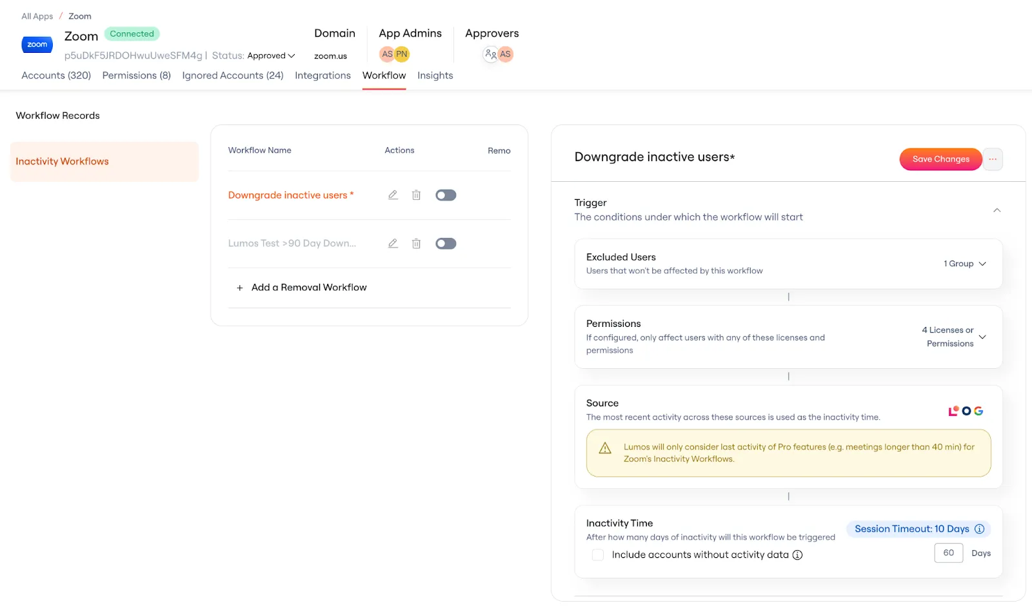
Task: Click the Workflow Records heading
Action: click(57, 115)
